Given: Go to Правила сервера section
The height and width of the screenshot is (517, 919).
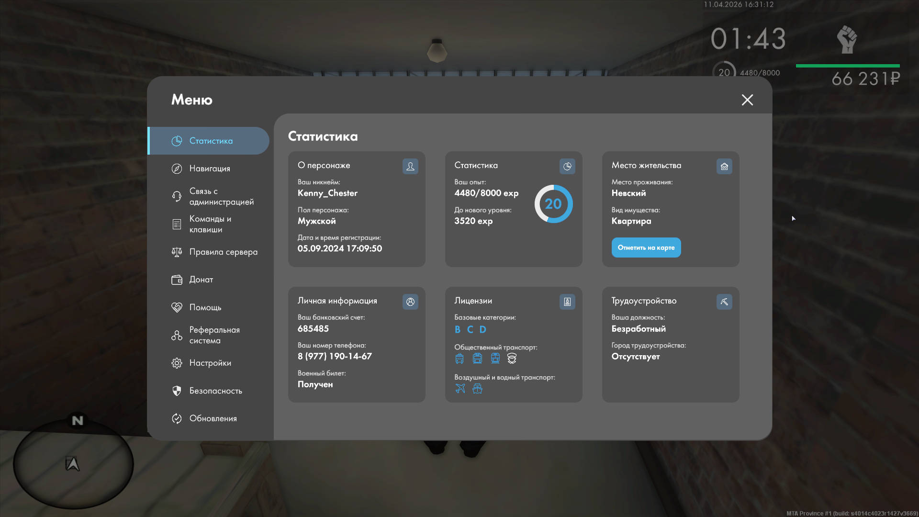Looking at the screenshot, I should pyautogui.click(x=223, y=252).
